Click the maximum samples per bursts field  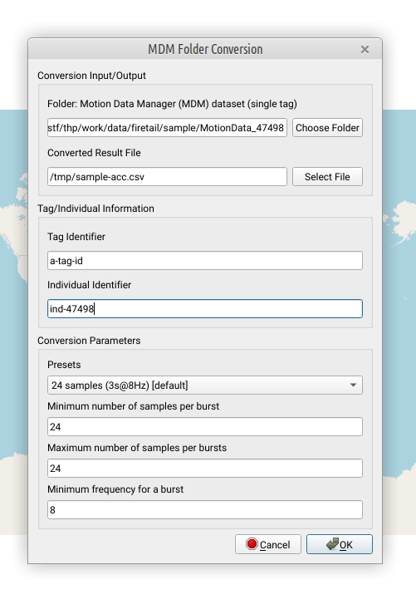(205, 469)
